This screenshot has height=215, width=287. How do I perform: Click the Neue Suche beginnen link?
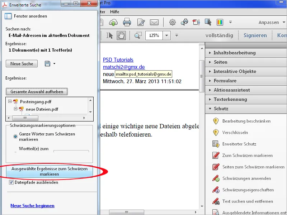click(x=32, y=206)
